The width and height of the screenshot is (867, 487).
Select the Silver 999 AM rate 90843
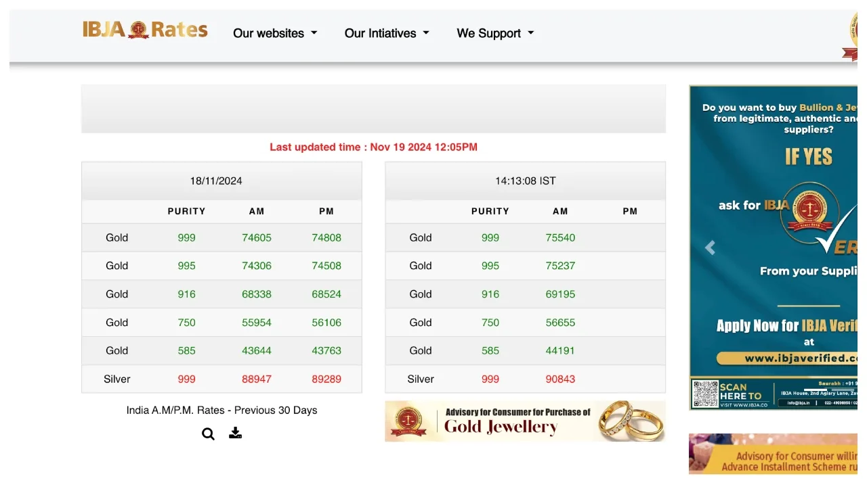click(x=560, y=379)
